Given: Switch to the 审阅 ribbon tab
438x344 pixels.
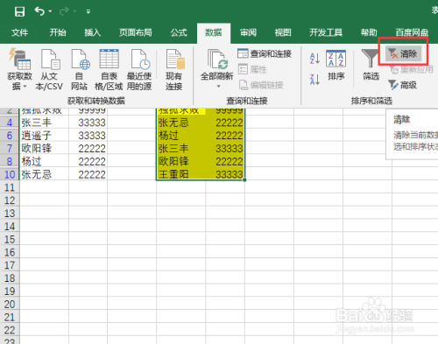Looking at the screenshot, I should click(248, 32).
